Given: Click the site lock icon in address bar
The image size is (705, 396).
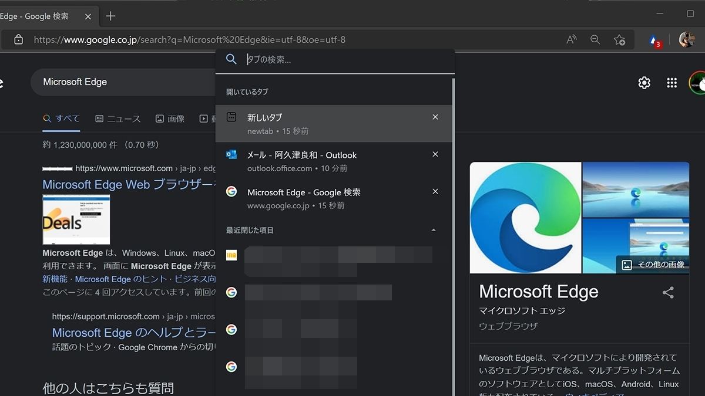Looking at the screenshot, I should click(x=18, y=40).
